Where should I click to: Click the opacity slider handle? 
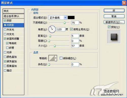click(65, 23)
